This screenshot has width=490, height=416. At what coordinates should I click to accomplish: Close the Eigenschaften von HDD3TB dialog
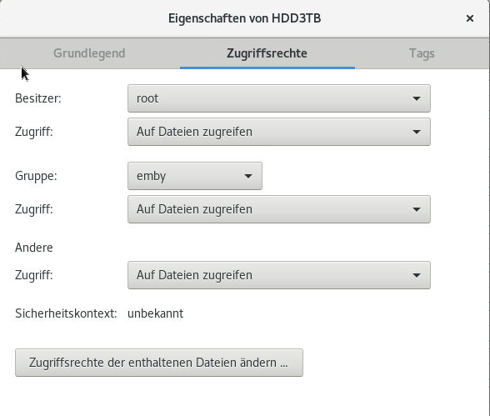[470, 18]
